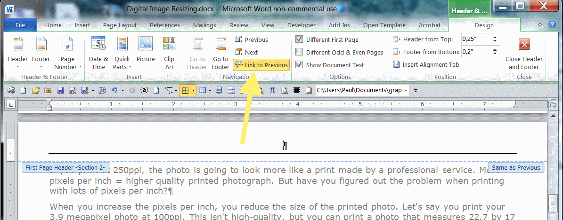Jump to Previous section header
The height and width of the screenshot is (220, 563).
tap(251, 40)
